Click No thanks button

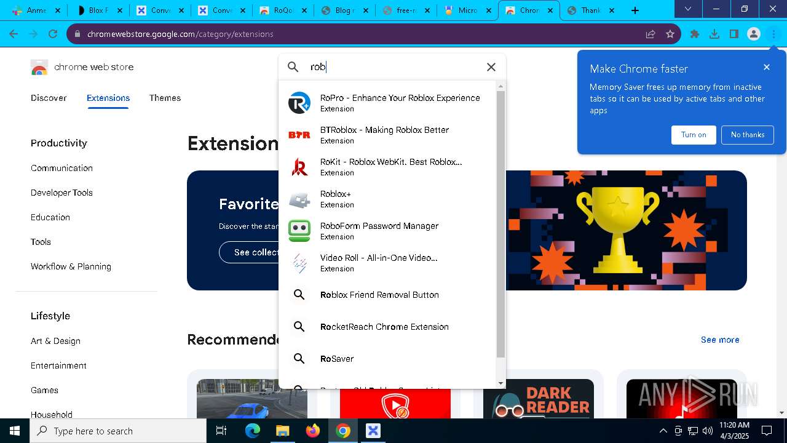(748, 135)
